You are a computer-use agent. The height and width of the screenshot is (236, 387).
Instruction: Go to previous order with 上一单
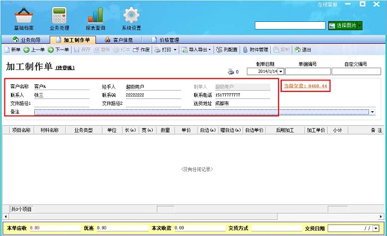(34, 50)
